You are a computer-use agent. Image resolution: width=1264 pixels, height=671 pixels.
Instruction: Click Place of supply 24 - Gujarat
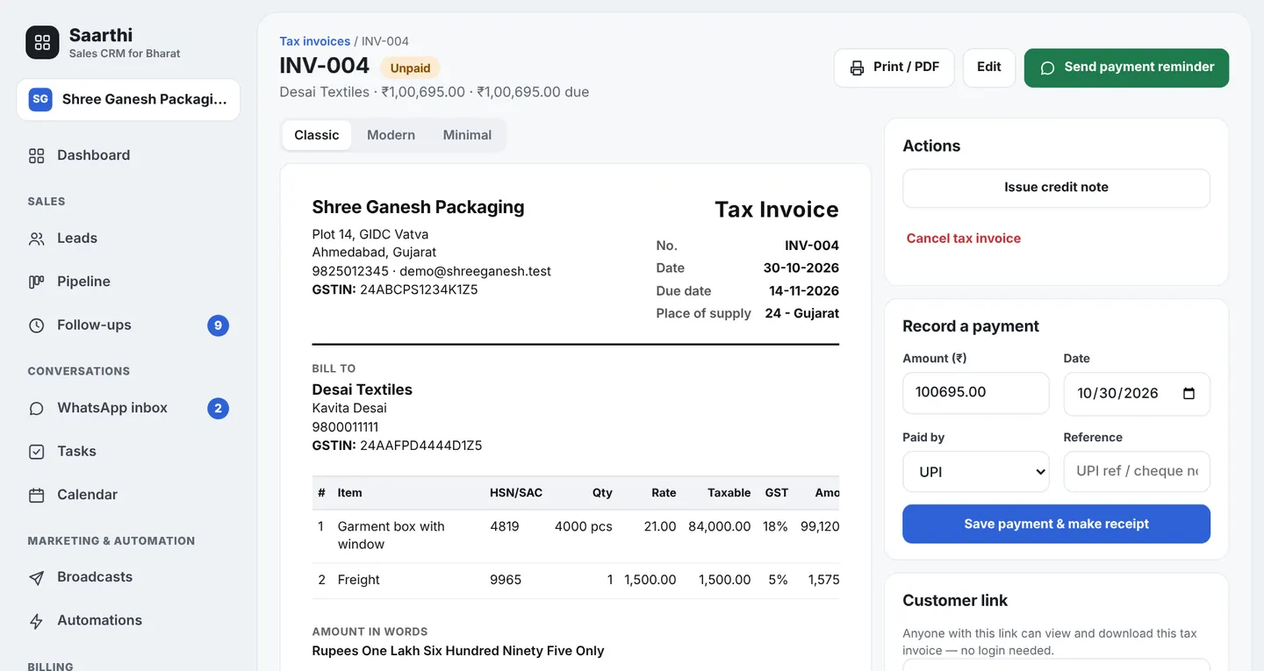[x=801, y=313]
